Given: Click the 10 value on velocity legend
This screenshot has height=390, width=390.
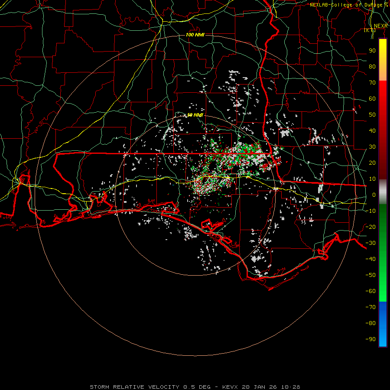Looking at the screenshot, I should click(x=372, y=179).
